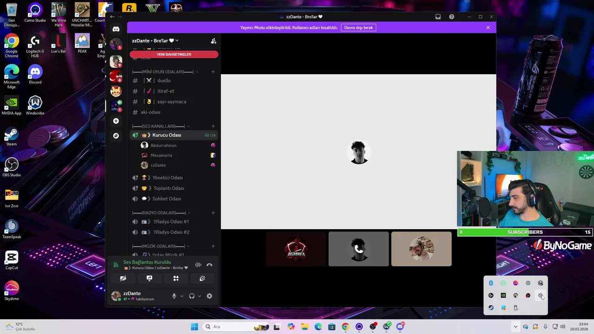Open the zzDante - Bro'lar server dropdown
This screenshot has height=334, width=594.
click(155, 41)
